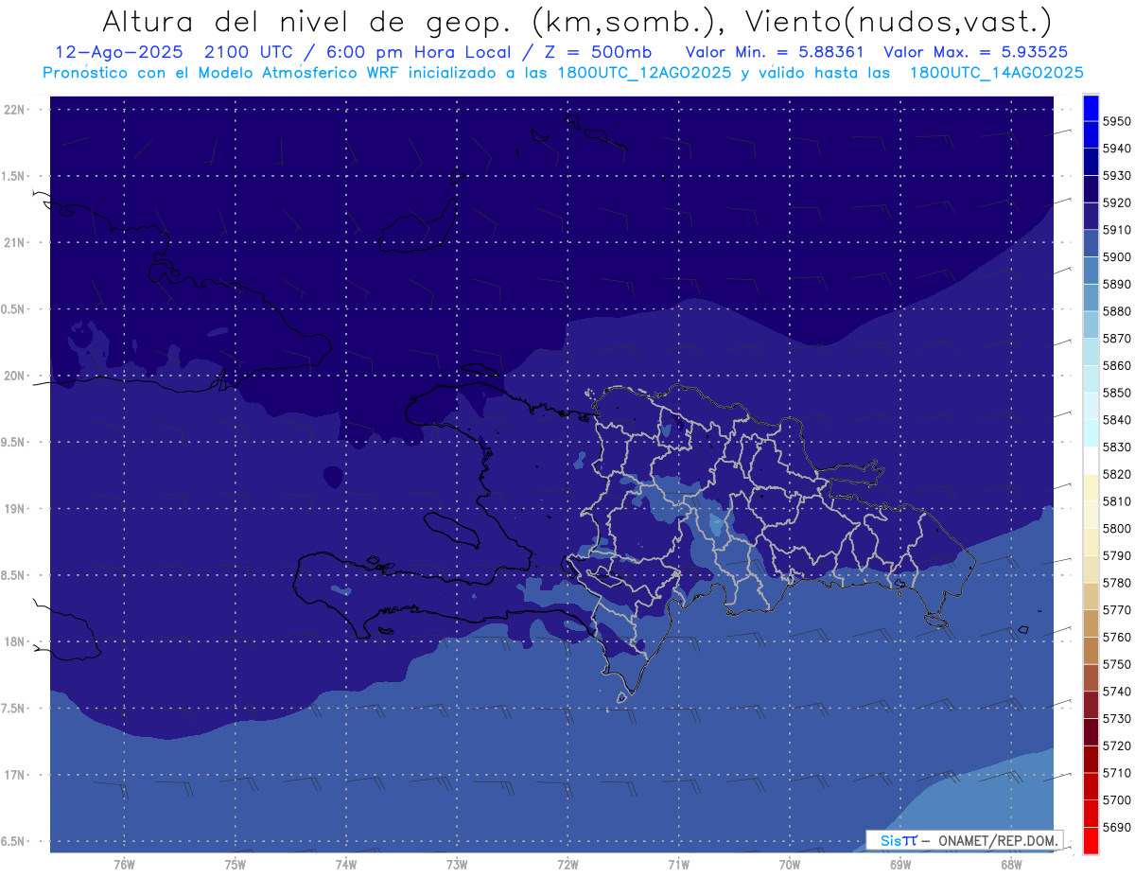Click the legend swatch between 5910 and 5920

tap(1091, 217)
